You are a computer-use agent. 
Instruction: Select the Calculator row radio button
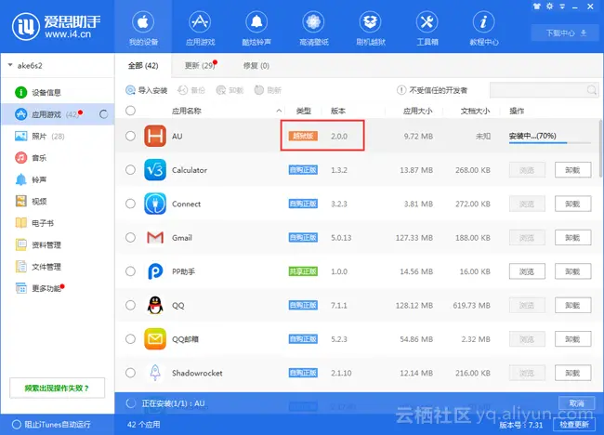point(131,170)
